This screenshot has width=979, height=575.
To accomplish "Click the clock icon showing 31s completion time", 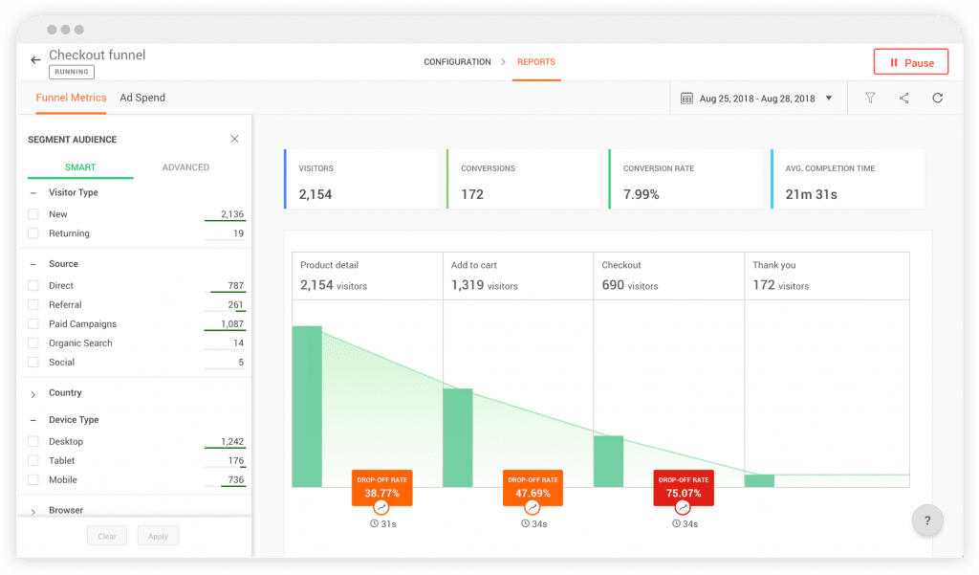I will [x=373, y=523].
